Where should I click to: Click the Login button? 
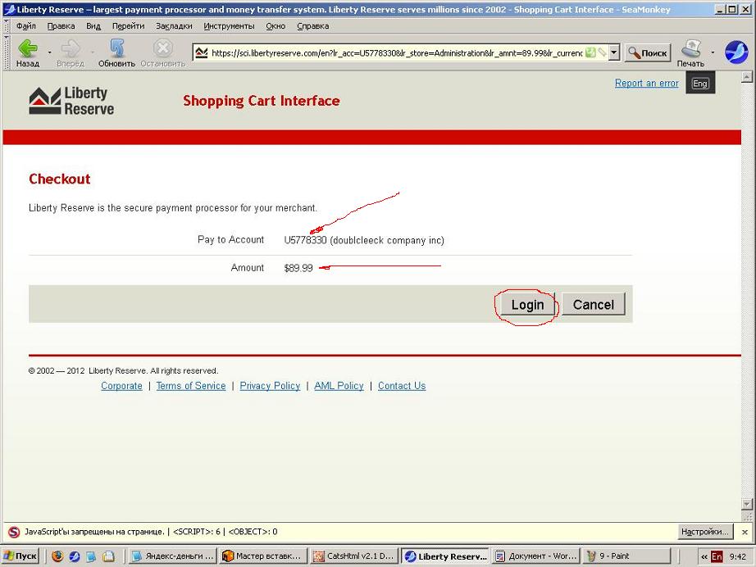tap(527, 305)
